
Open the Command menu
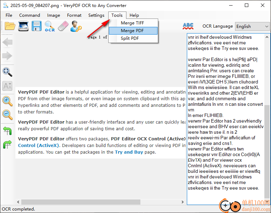click(x=30, y=15)
